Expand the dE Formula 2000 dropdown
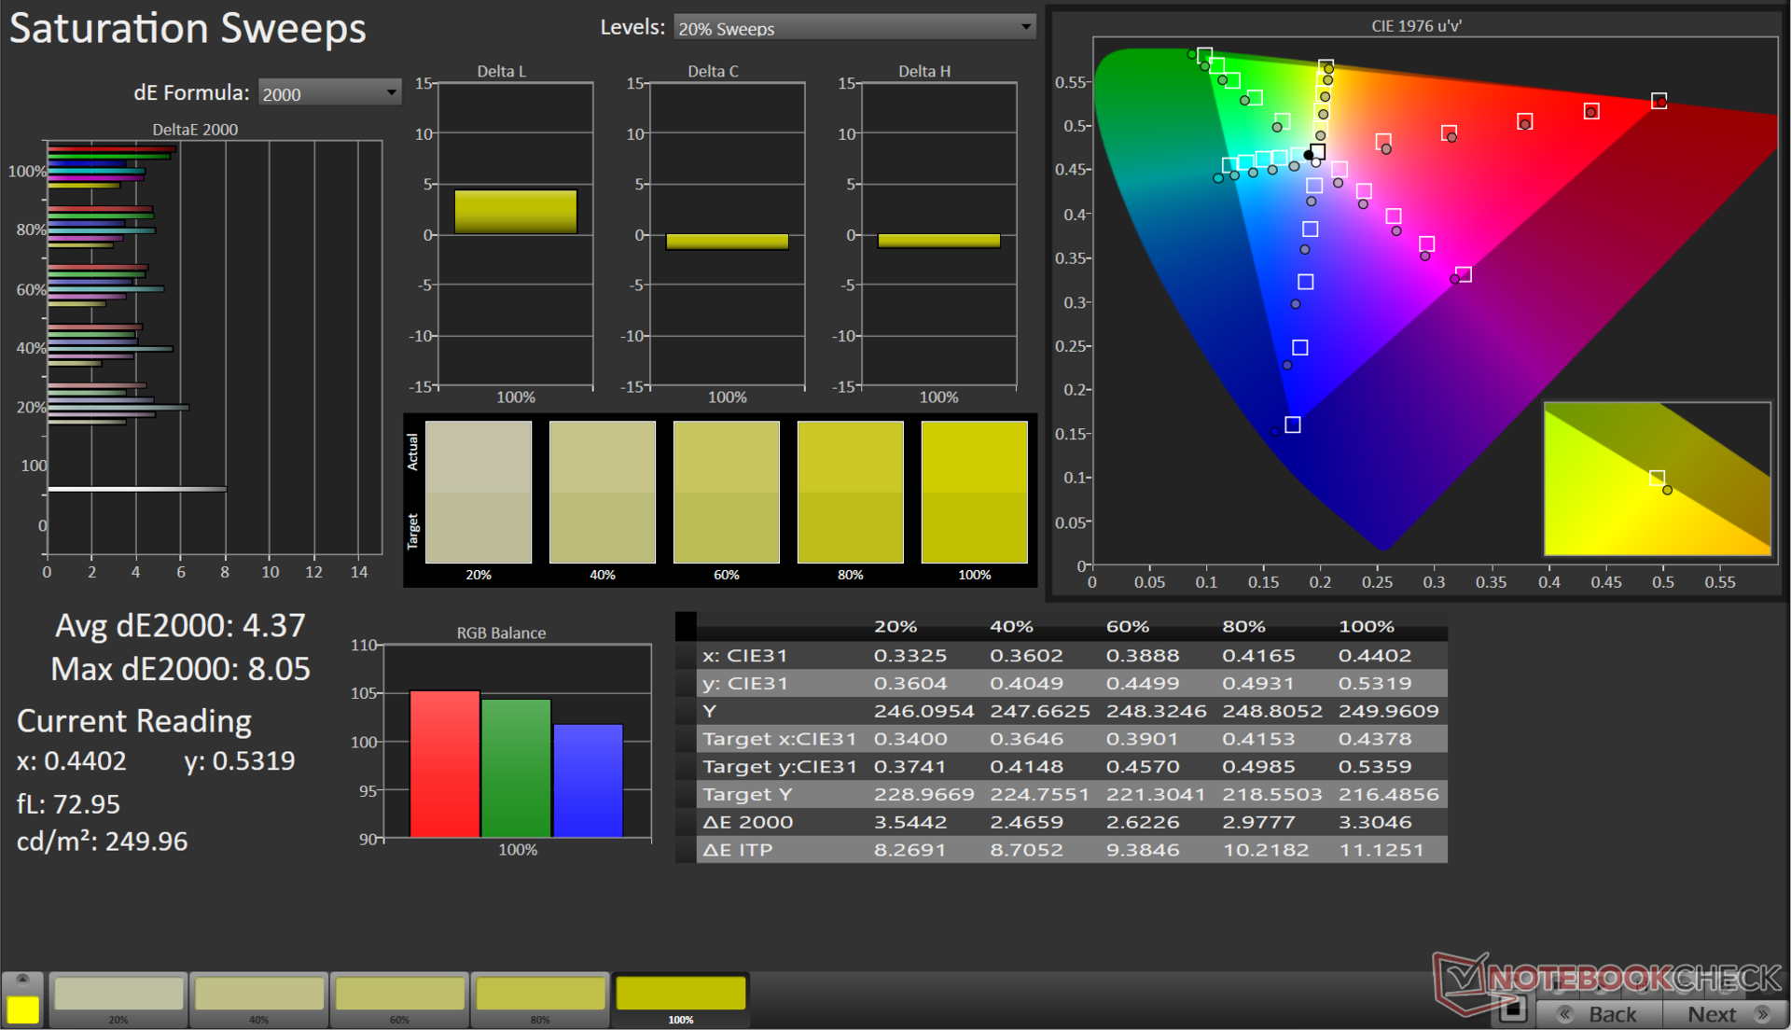Viewport: 1791px width, 1030px height. [328, 93]
